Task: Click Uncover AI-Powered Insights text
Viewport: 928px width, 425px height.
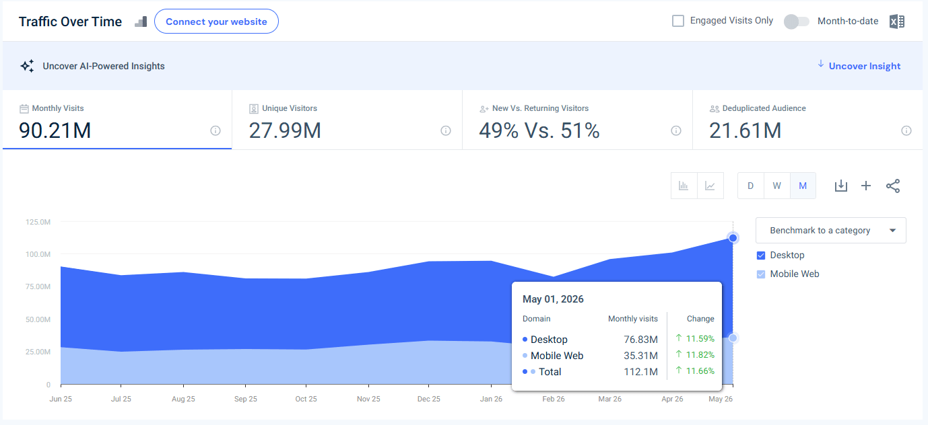Action: coord(104,66)
